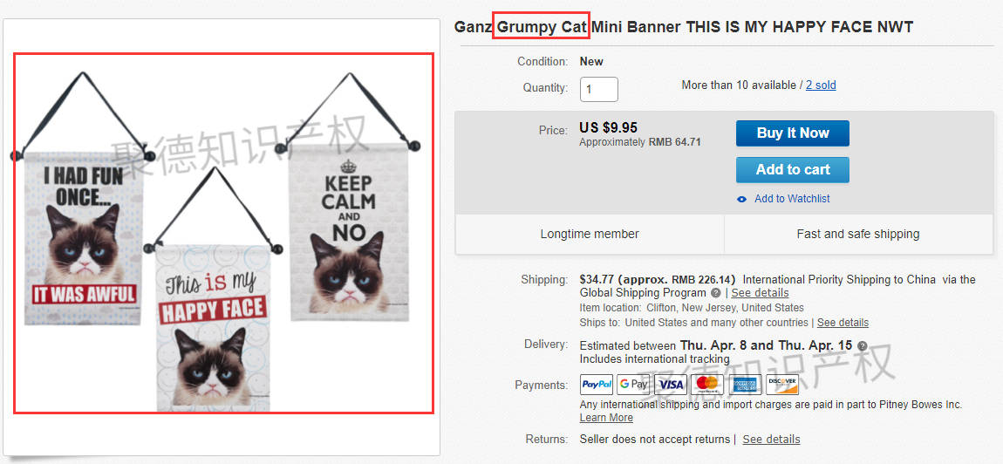Viewport: 1003px width, 464px height.
Task: Click the PayPal payment icon
Action: click(x=597, y=385)
